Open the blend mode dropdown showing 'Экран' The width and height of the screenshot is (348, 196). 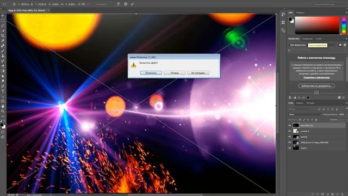(305, 114)
